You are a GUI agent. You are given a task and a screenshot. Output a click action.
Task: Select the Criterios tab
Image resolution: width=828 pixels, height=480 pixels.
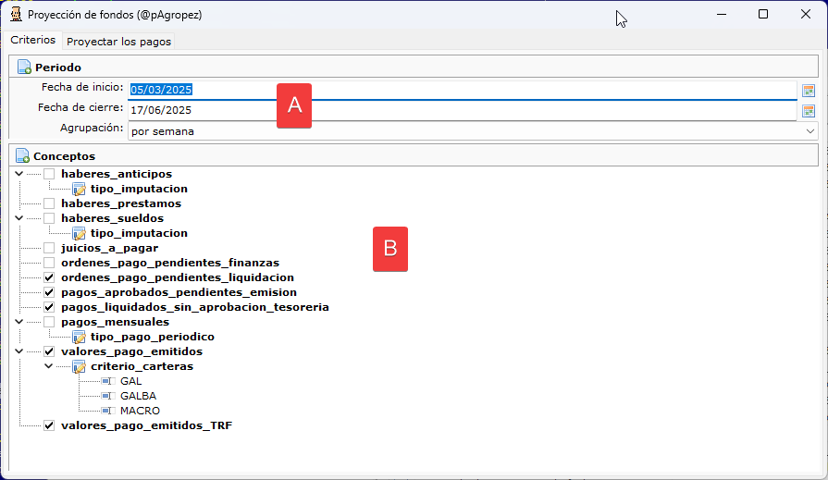pos(32,40)
